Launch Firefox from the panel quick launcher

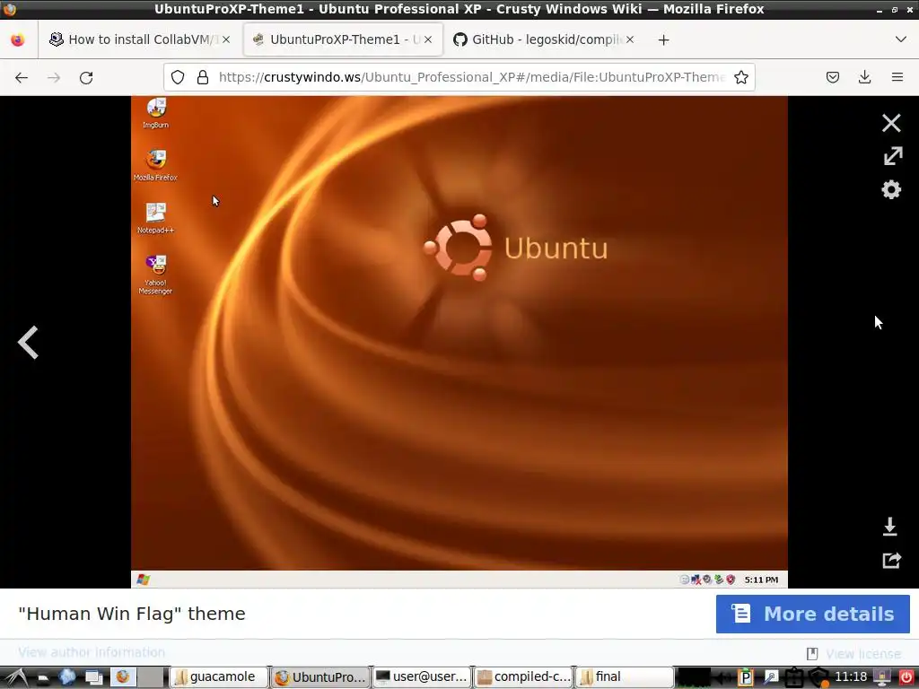122,676
